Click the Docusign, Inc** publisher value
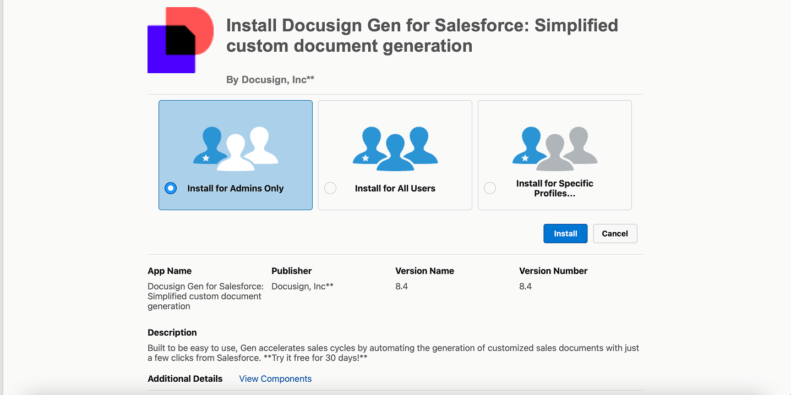791x395 pixels. 302,286
